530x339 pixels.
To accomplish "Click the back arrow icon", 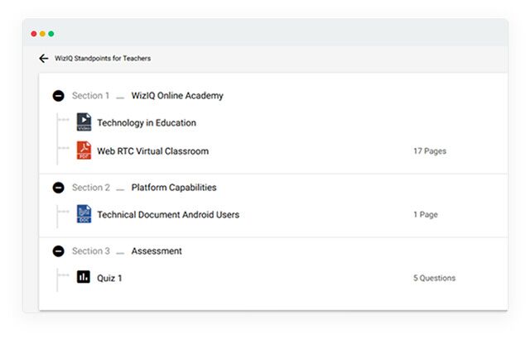I will [x=44, y=59].
